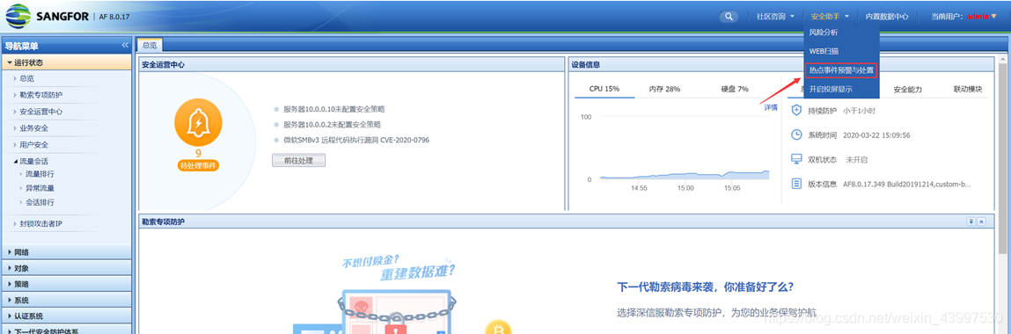This screenshot has height=334, width=1011.
Task: Click the 前往处理 button
Action: [298, 160]
